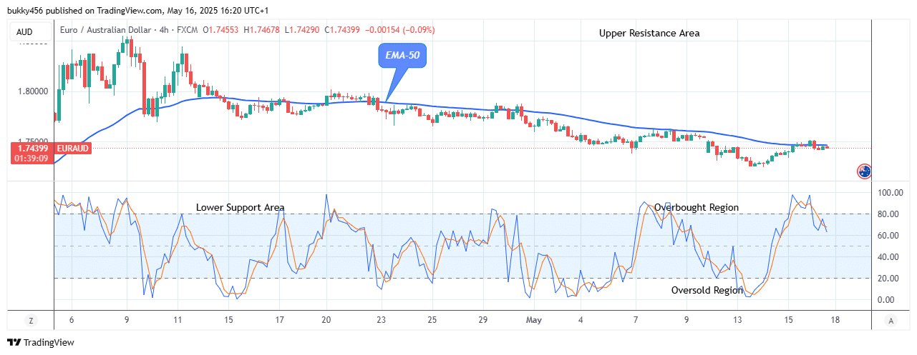Click the 40.00 oscillator scale value

[888, 257]
